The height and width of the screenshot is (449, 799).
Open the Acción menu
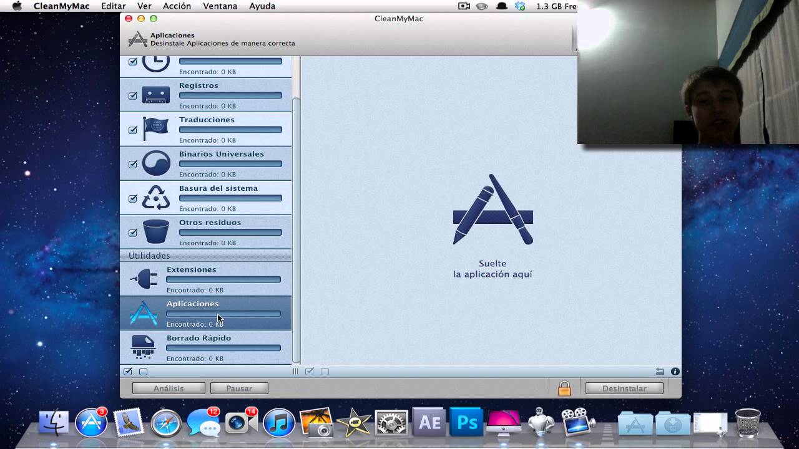pyautogui.click(x=177, y=6)
